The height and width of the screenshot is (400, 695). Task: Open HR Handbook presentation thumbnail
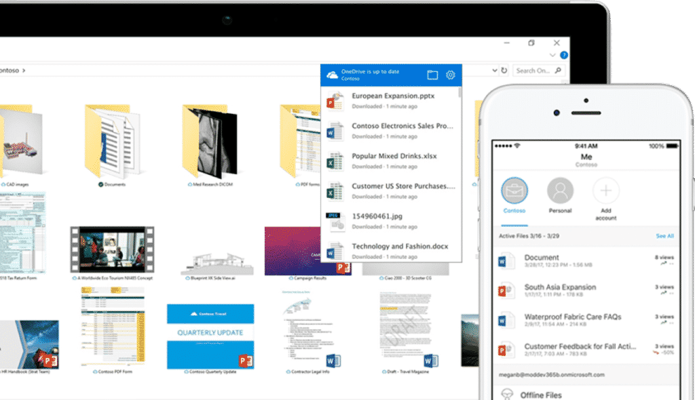pyautogui.click(x=29, y=344)
